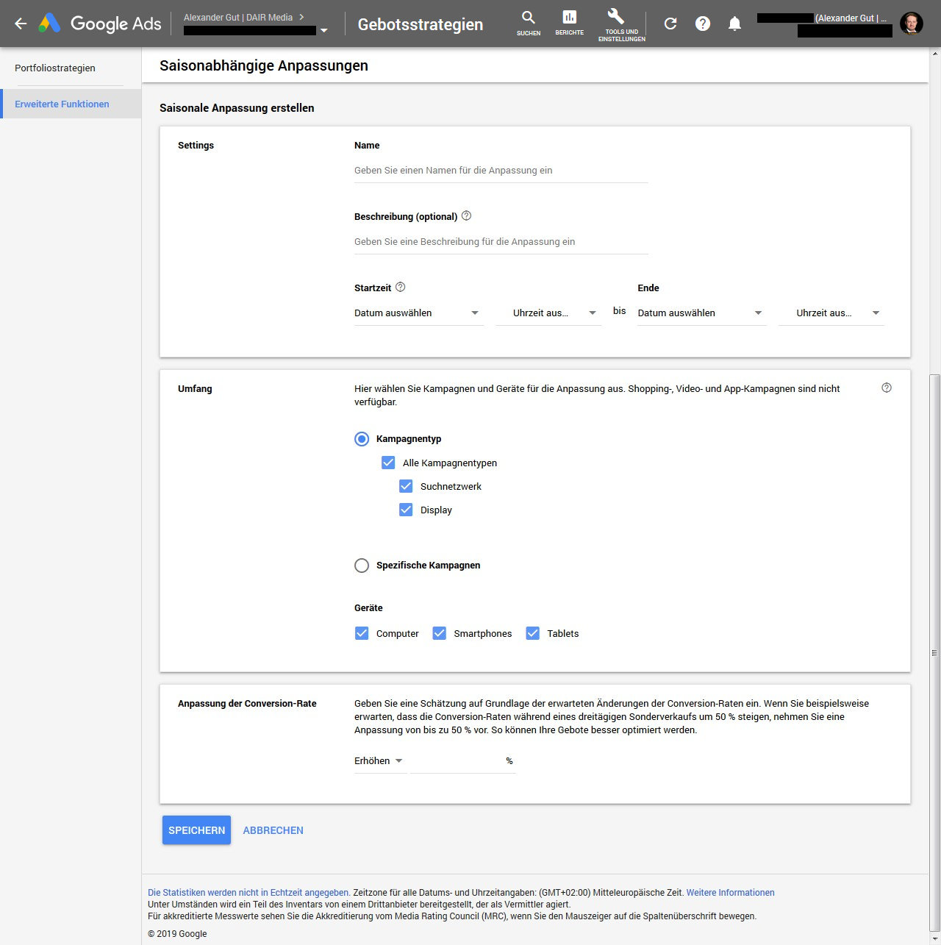
Task: Click into the Name input field
Action: [501, 171]
